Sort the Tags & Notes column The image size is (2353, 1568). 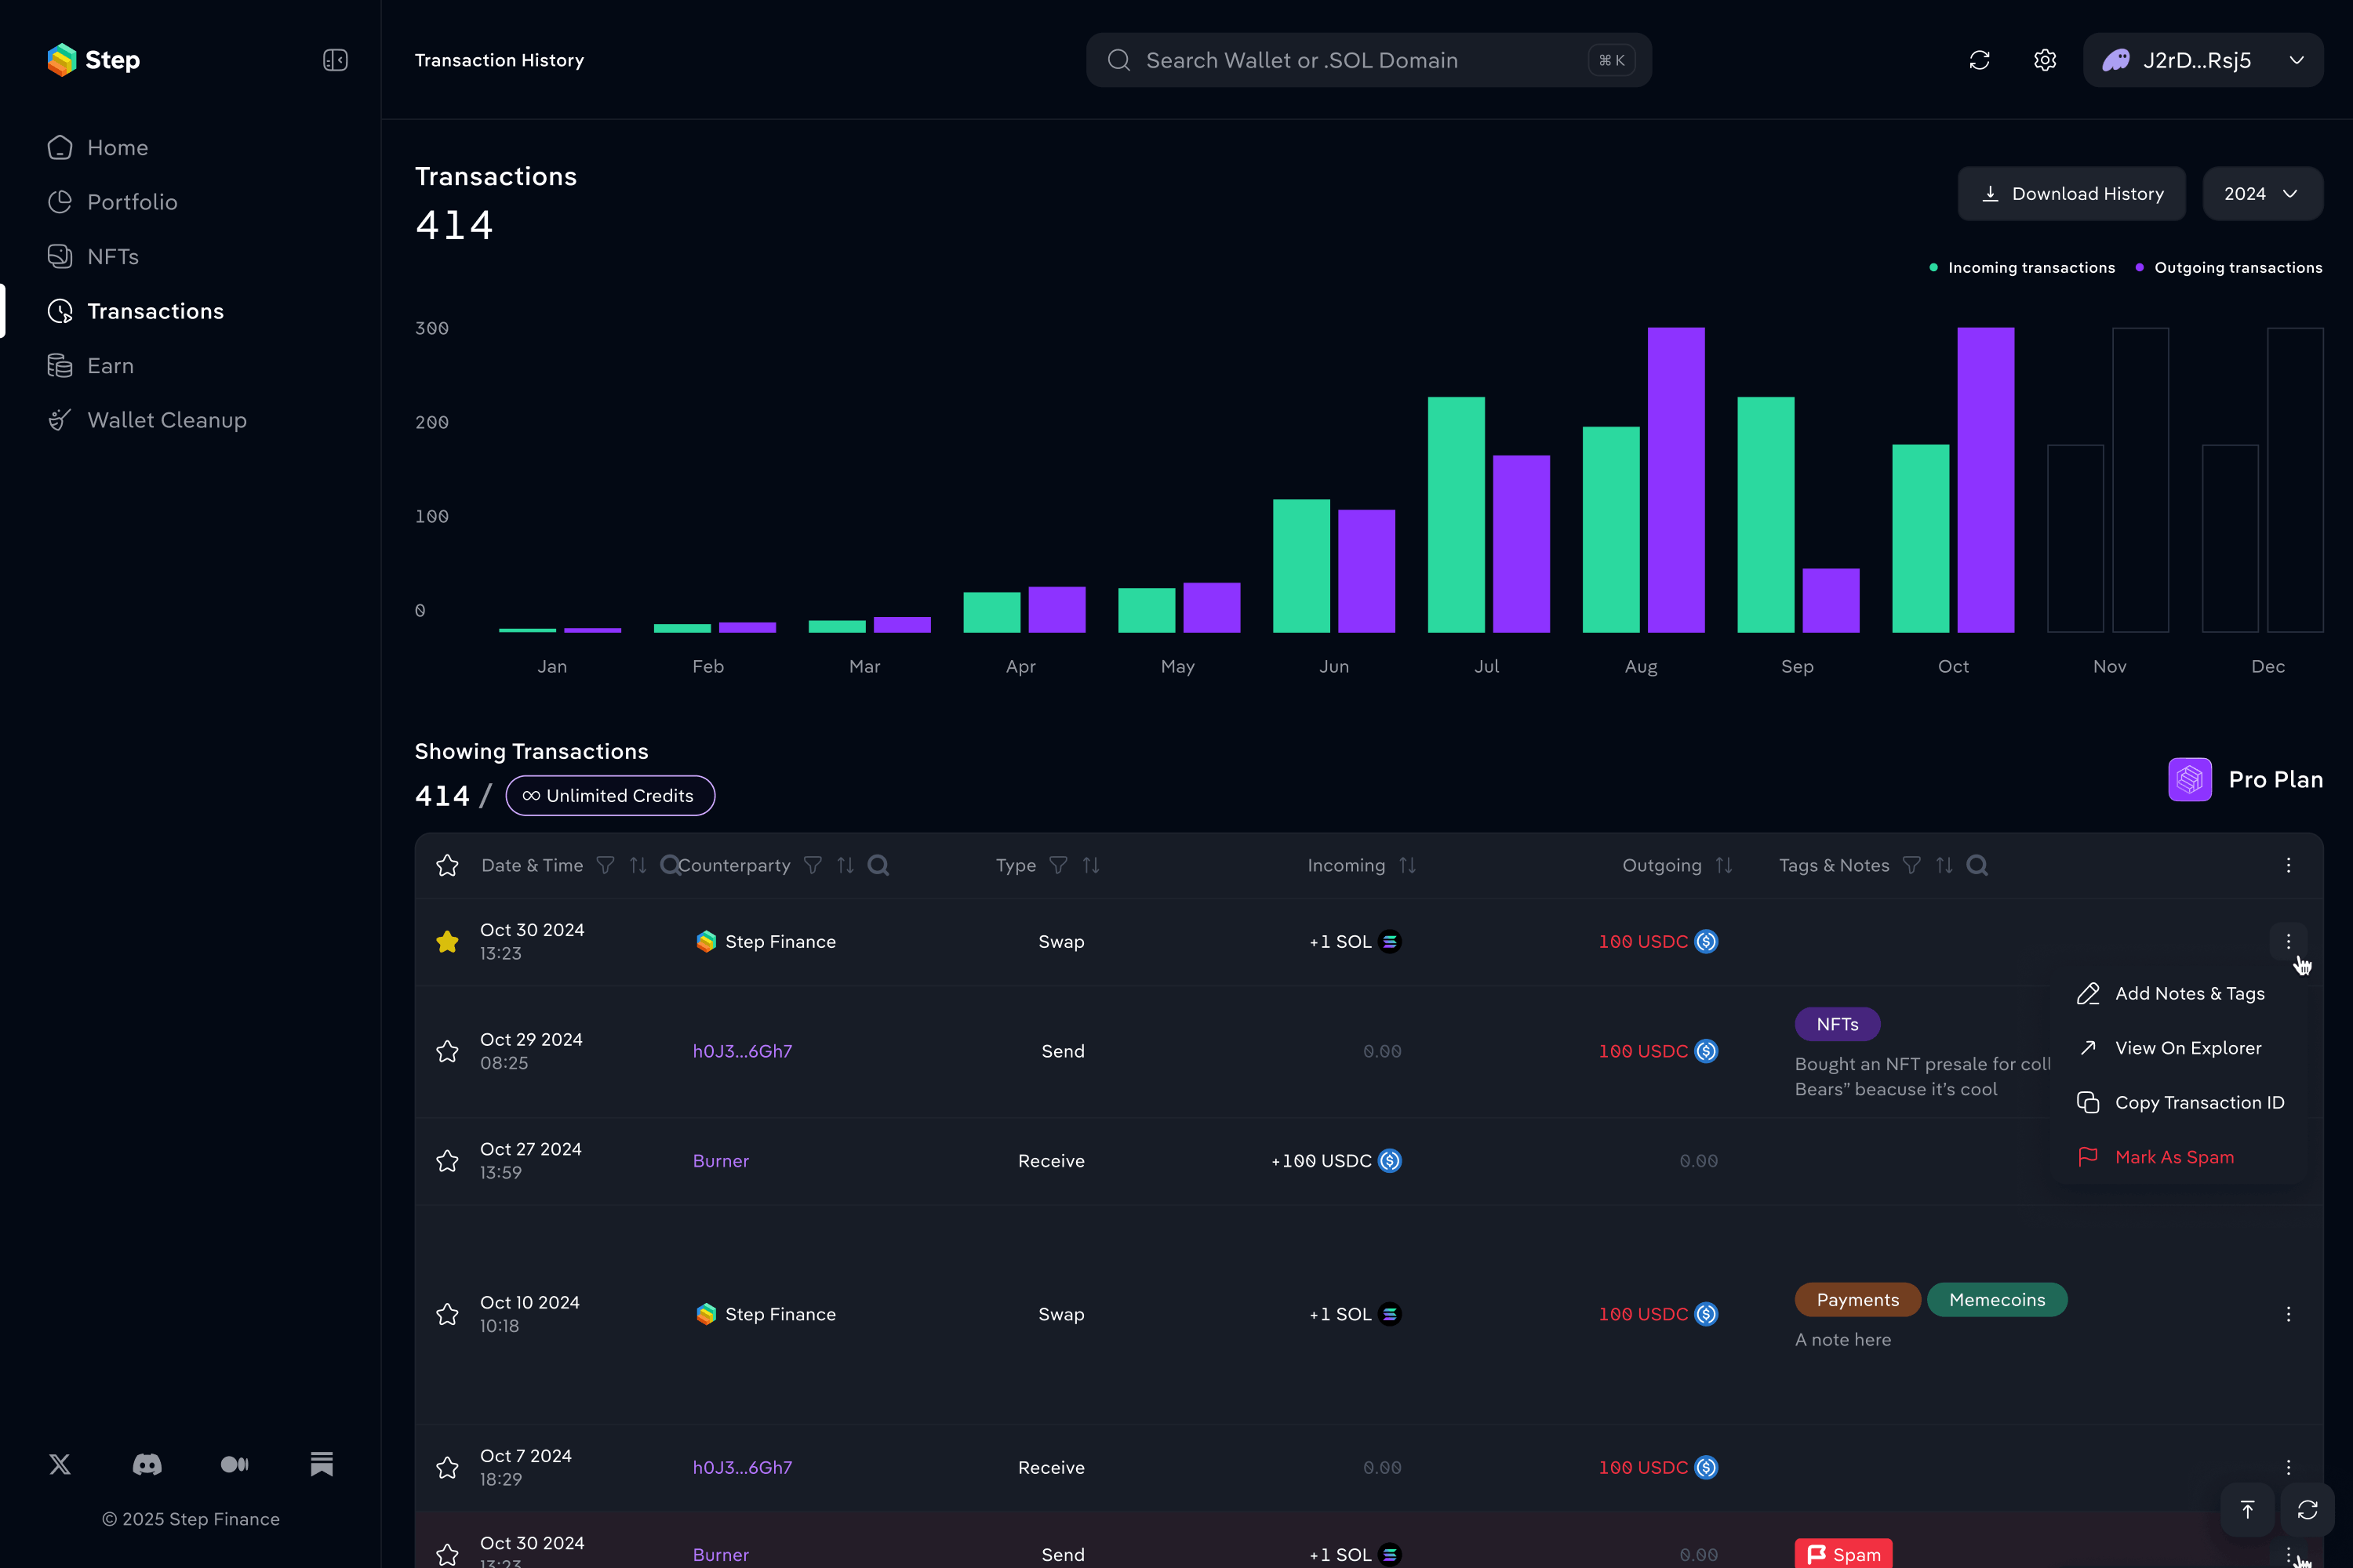(1944, 865)
